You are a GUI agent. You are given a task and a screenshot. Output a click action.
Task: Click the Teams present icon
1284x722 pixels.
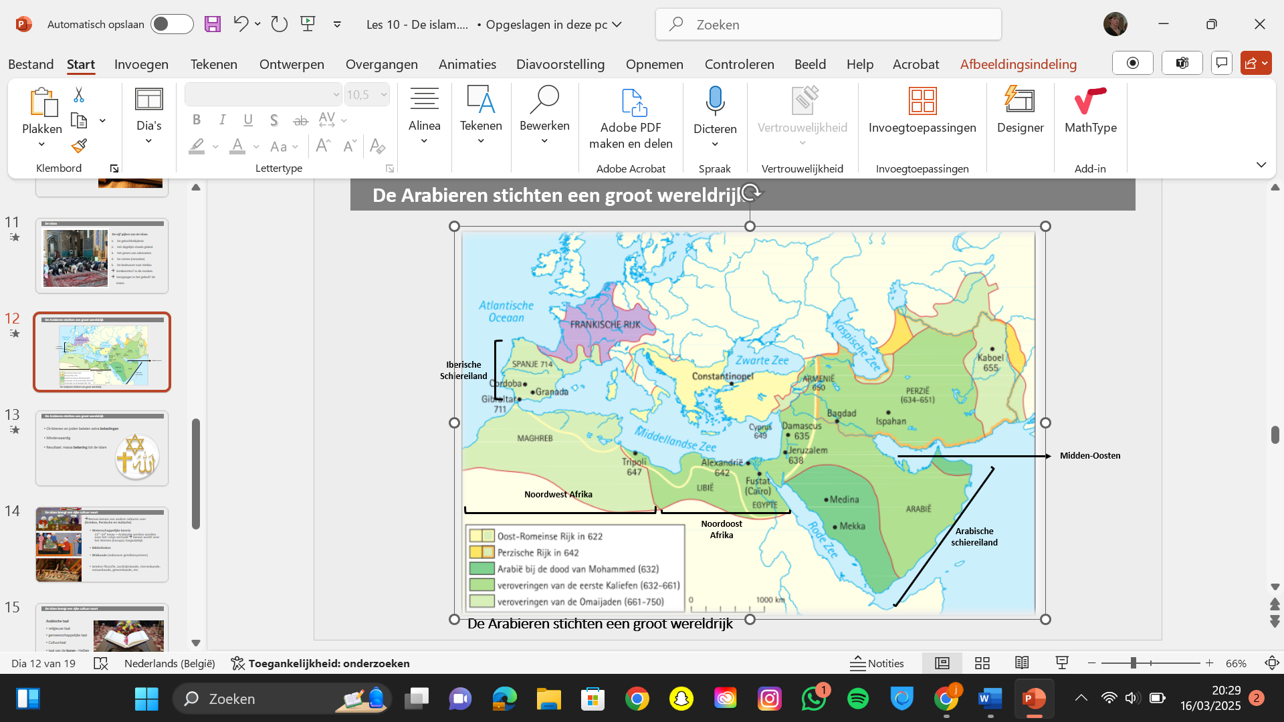[x=1182, y=63]
